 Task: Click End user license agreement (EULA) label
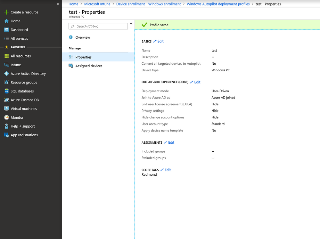tap(167, 104)
